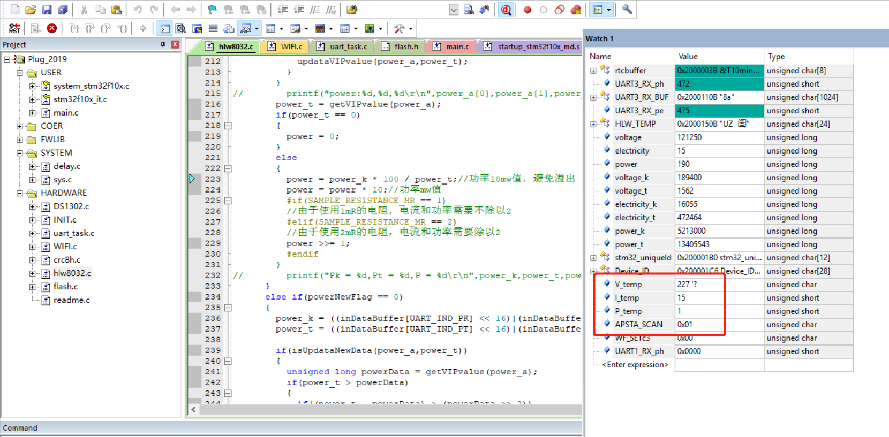Toggle the pin on the Project panel
The image size is (889, 437).
click(x=163, y=44)
